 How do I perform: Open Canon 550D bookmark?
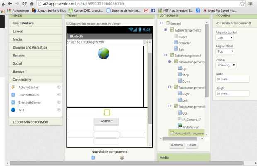pos(86,10)
